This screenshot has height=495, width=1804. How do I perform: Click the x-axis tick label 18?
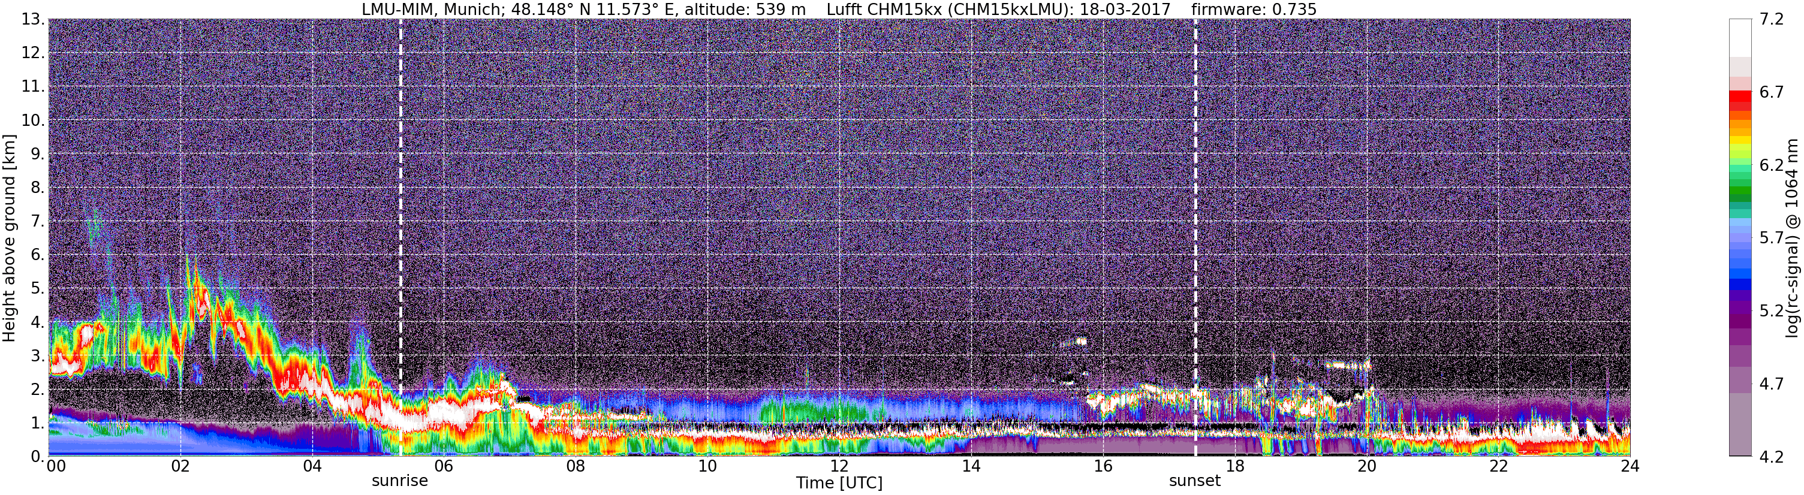1234,466
